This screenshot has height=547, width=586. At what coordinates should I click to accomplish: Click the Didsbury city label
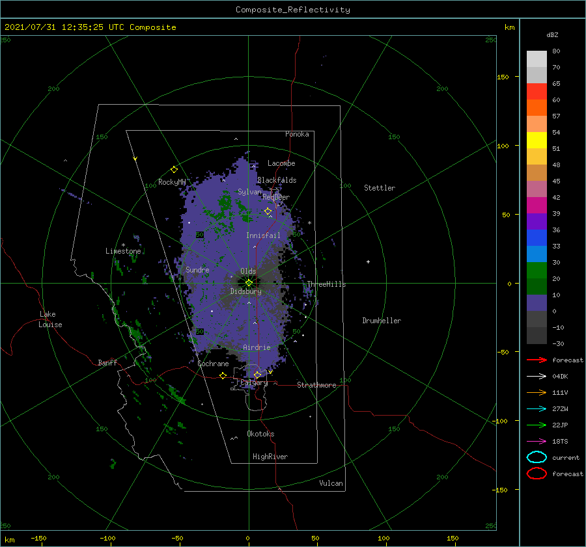tap(246, 291)
